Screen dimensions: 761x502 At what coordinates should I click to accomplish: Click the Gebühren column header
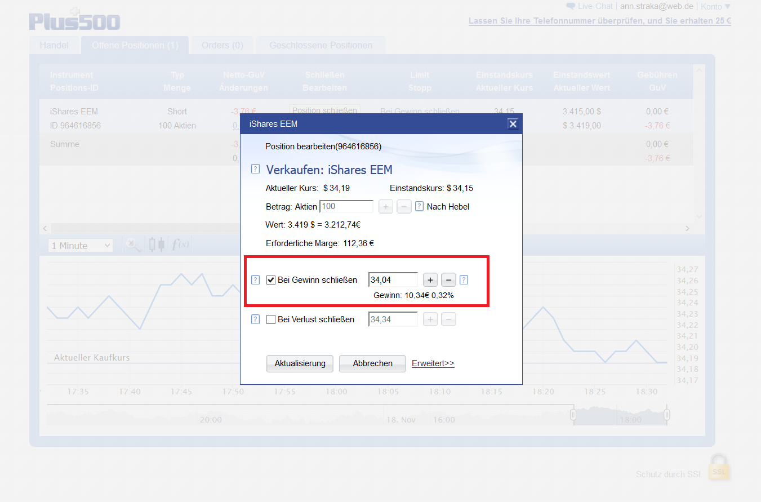[x=657, y=75]
